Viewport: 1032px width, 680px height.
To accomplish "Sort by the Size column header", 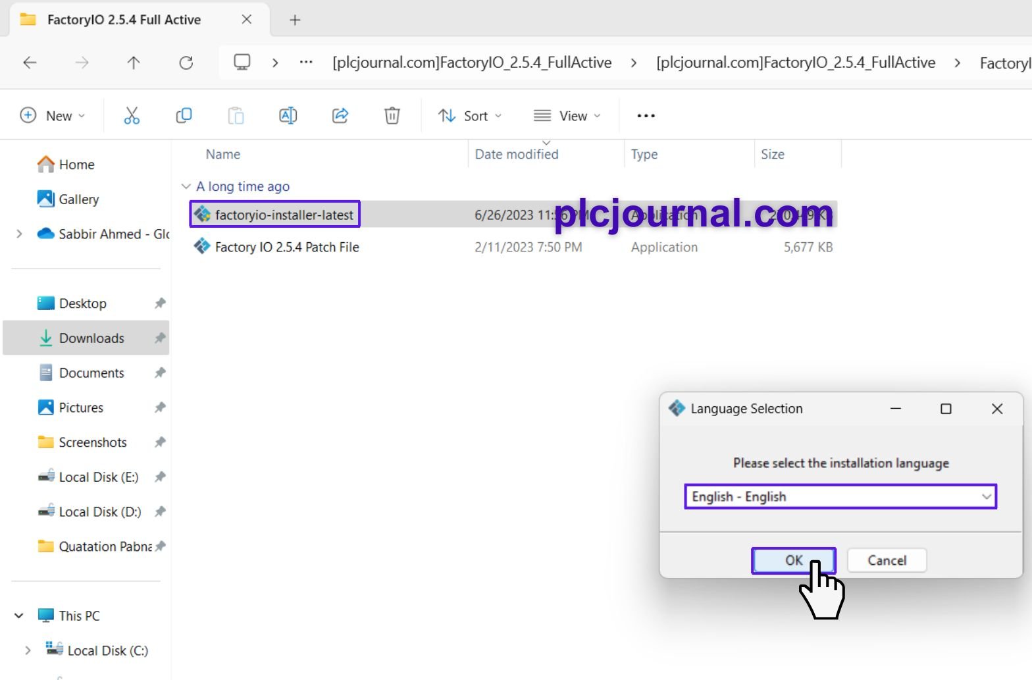I will tap(773, 154).
